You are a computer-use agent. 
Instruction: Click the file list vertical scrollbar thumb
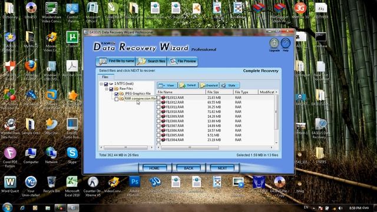pyautogui.click(x=276, y=112)
